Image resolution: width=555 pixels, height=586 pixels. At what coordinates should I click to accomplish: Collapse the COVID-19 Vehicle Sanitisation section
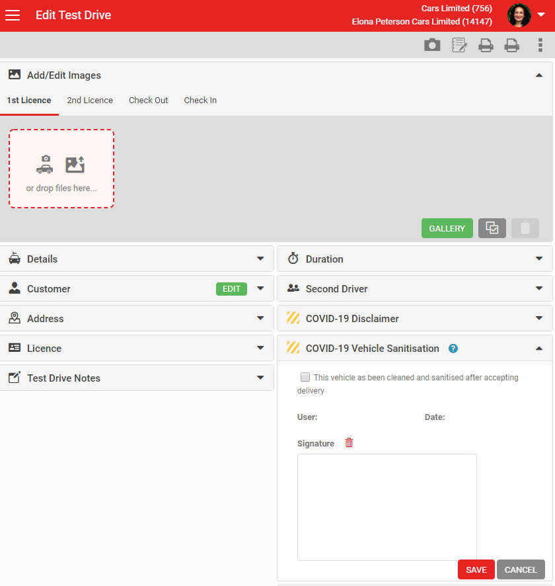pyautogui.click(x=539, y=349)
